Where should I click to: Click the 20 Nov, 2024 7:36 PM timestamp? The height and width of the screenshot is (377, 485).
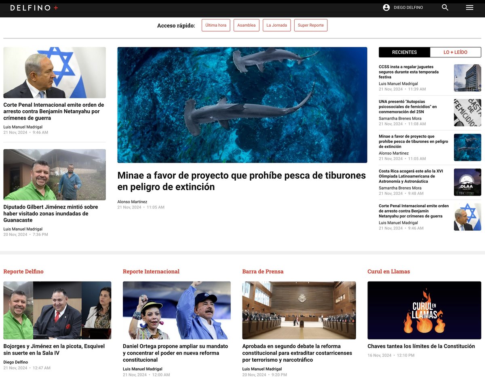tap(25, 234)
